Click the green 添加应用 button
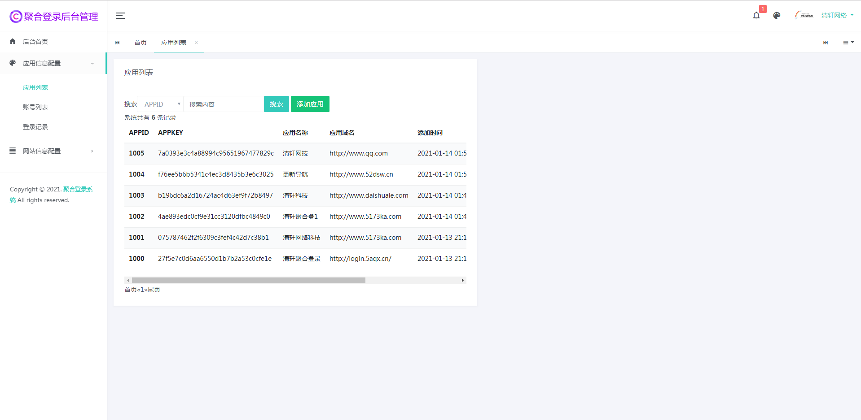 [310, 104]
